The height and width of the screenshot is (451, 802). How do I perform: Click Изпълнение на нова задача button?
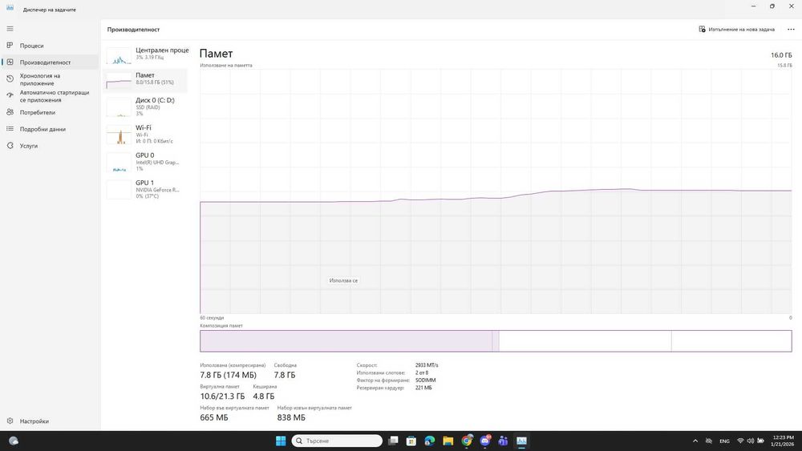[736, 29]
